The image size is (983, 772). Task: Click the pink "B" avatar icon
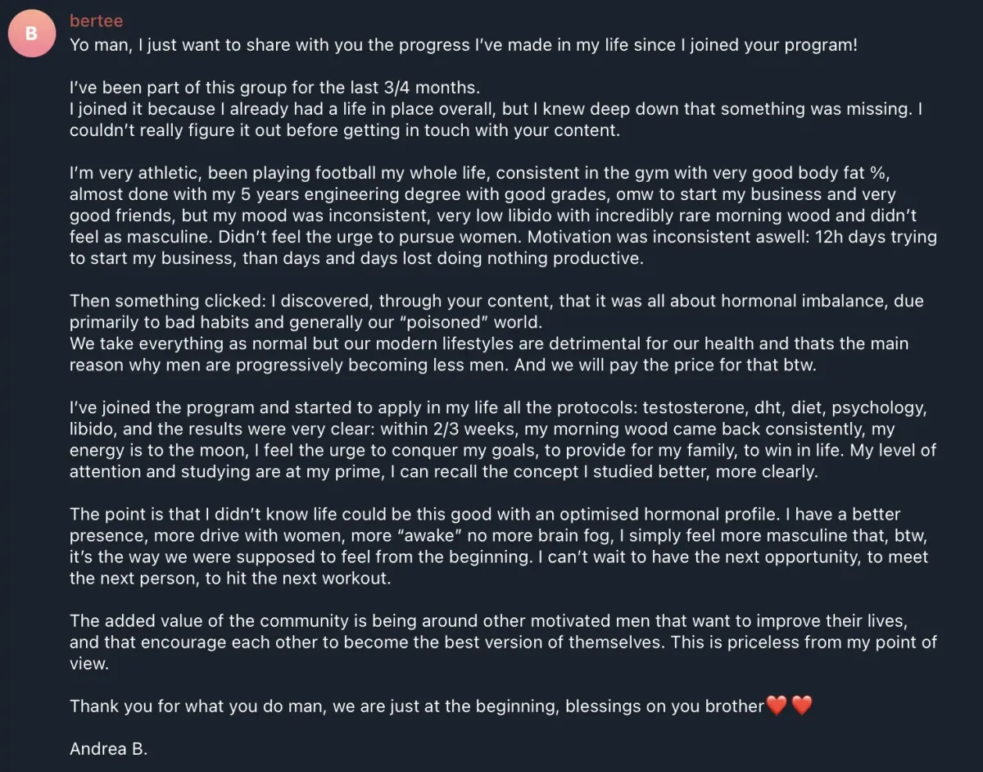point(32,33)
